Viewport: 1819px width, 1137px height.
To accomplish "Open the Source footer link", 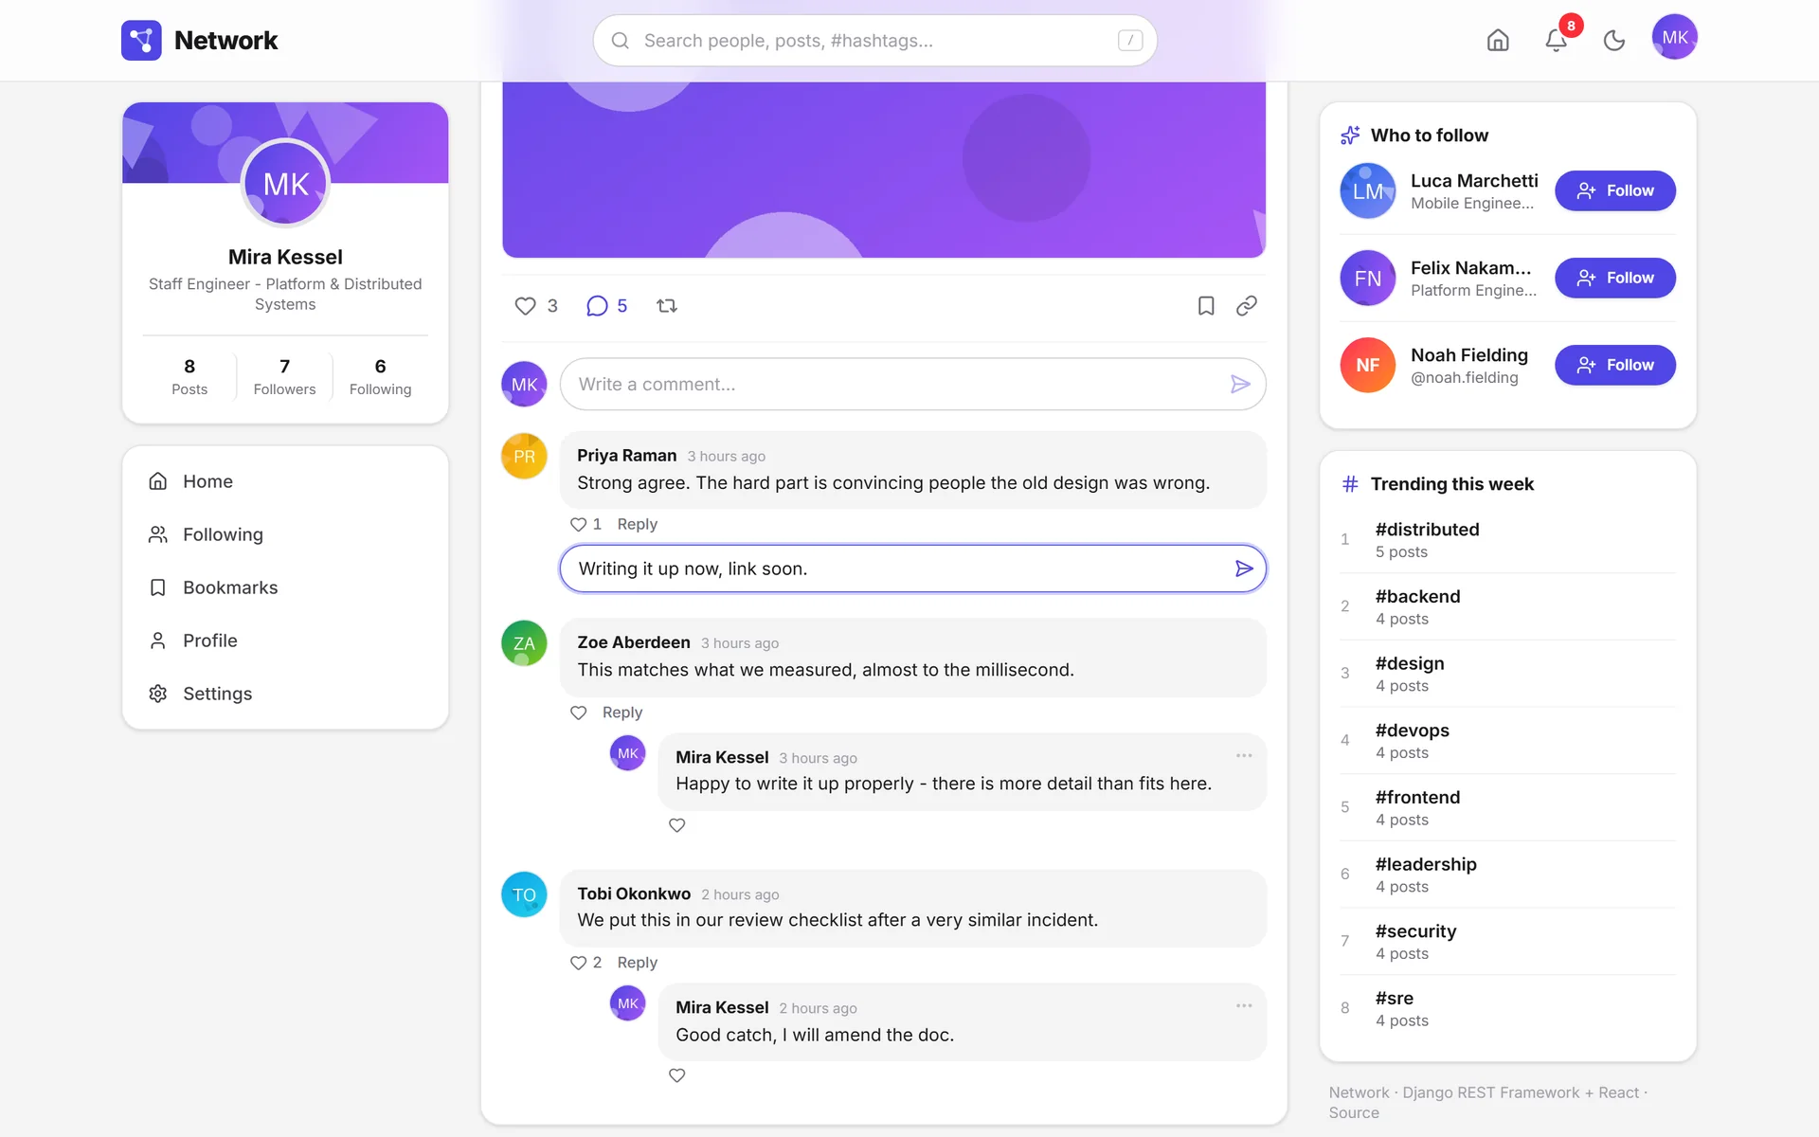I will pyautogui.click(x=1353, y=1113).
